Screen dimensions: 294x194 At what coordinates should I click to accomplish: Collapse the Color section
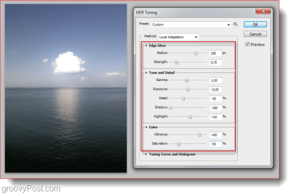tap(146, 127)
